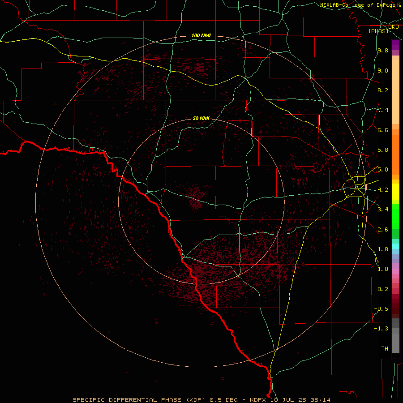Click the 'KDFX' radar site identifier
The width and height of the screenshot is (403, 403).
[x=258, y=400]
